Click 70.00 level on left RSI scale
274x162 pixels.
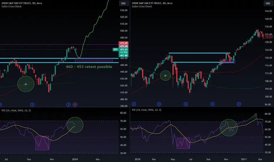(123, 121)
